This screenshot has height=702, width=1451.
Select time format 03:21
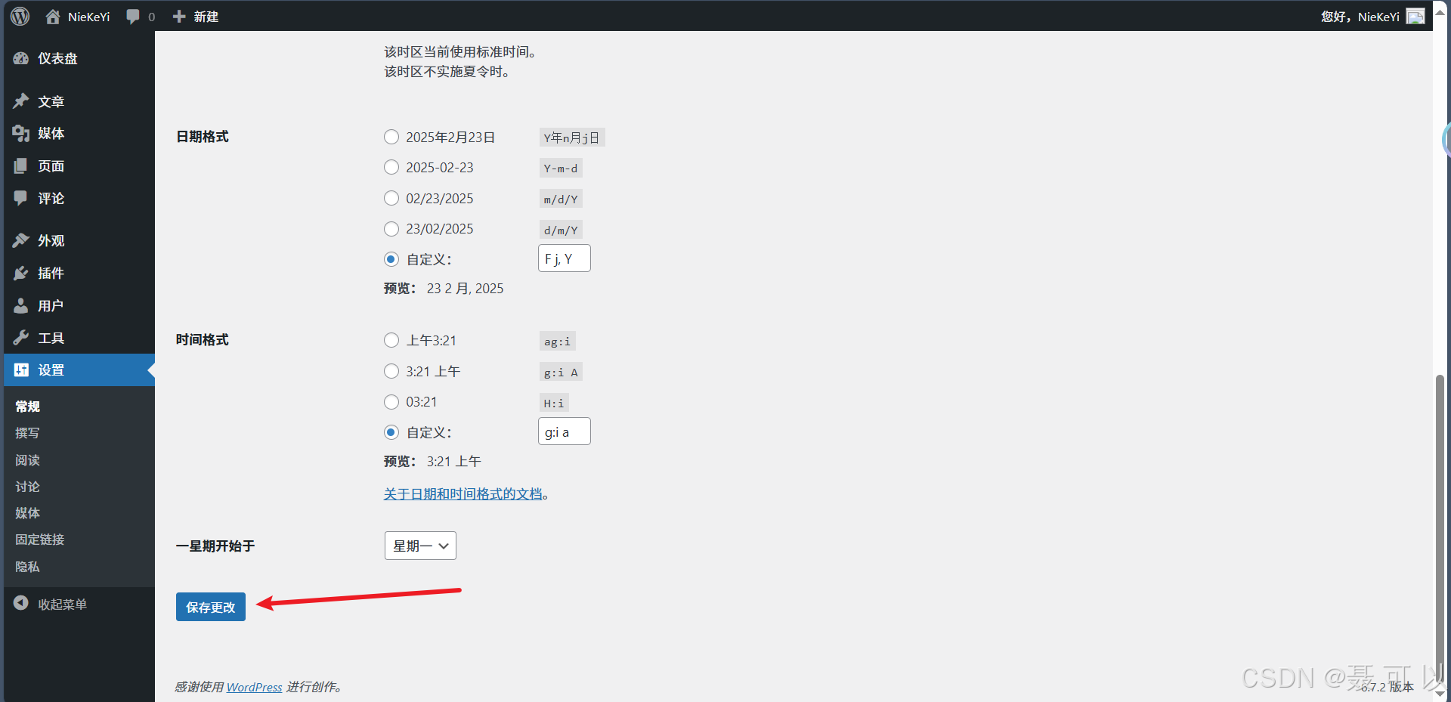(x=391, y=402)
